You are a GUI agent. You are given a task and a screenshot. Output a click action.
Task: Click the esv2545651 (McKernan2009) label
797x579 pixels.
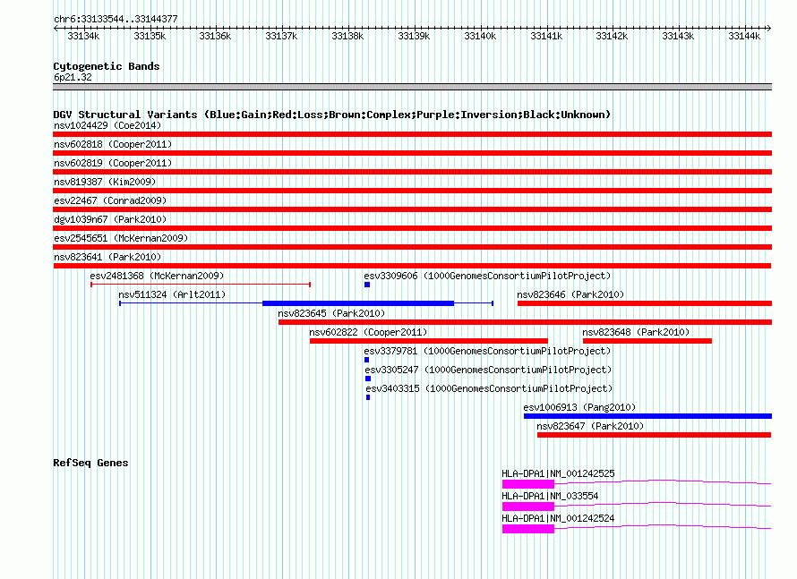pyautogui.click(x=121, y=238)
